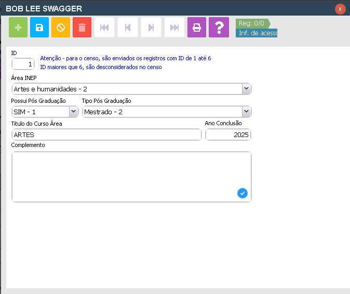The width and height of the screenshot is (350, 294).
Task: Delete the record using the red trash icon
Action: click(82, 28)
